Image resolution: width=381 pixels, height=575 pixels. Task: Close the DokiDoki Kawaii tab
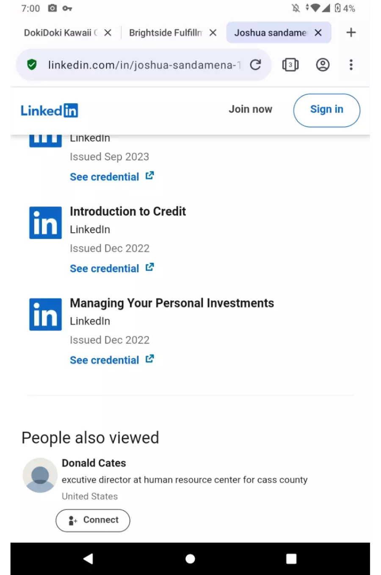108,33
